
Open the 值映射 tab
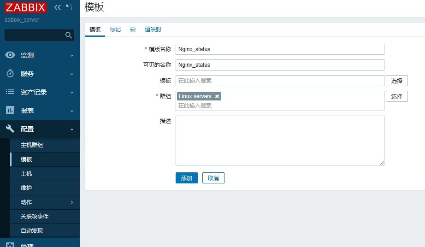click(x=153, y=29)
